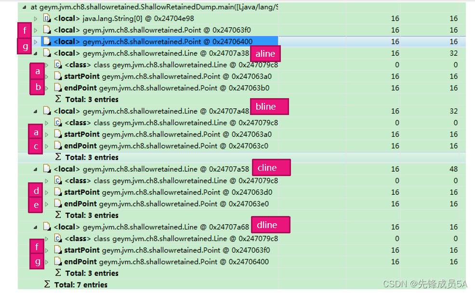Screen dimensions: 475x293
Task: Expand <local> Point @ 0x24706400
Action: 36,42
